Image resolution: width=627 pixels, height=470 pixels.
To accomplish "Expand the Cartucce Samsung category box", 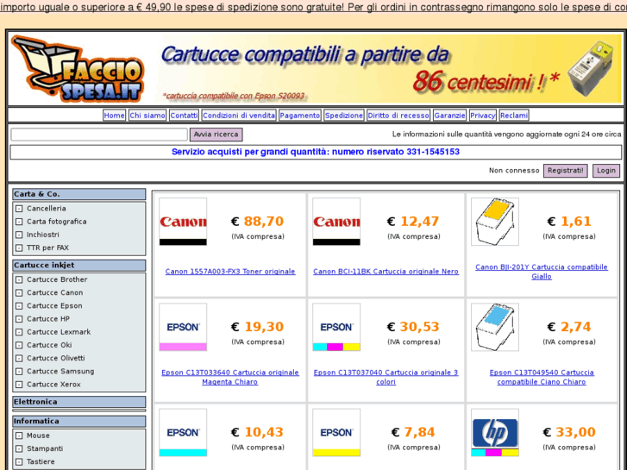I will coord(19,372).
